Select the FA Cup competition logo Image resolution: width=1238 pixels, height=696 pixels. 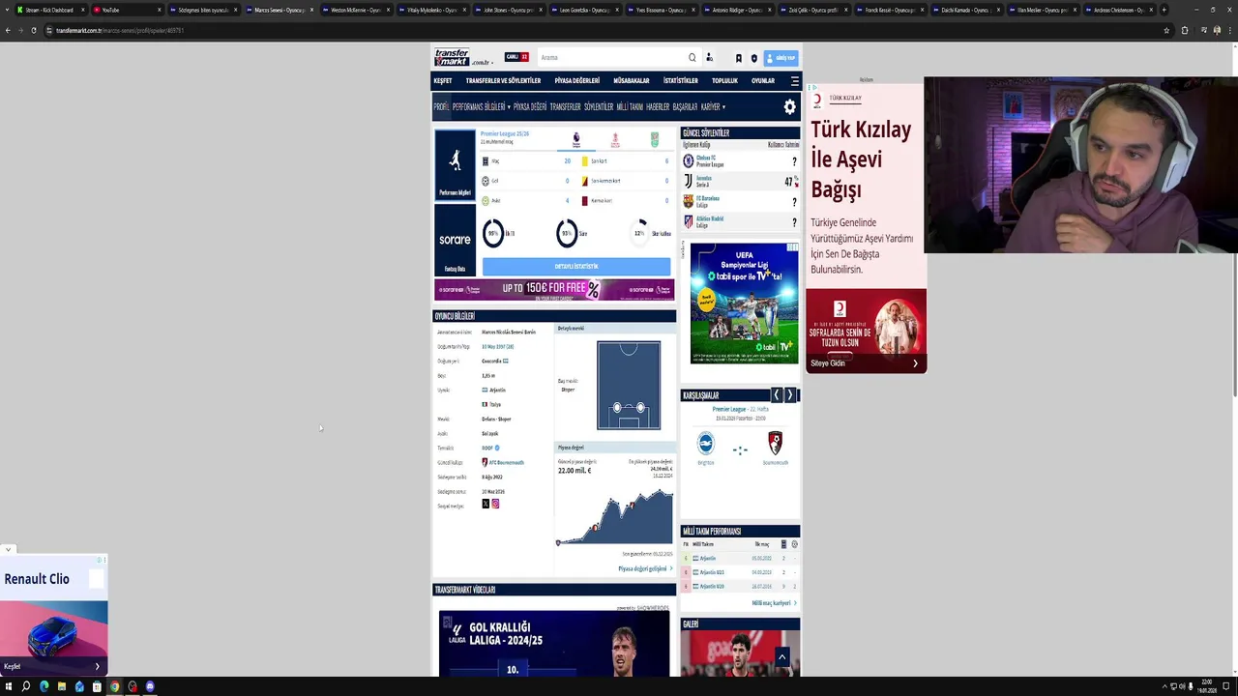pos(615,139)
